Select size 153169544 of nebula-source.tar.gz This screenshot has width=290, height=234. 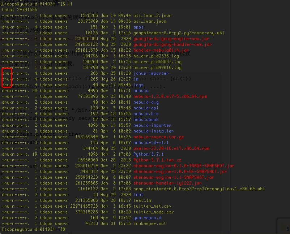tap(86, 137)
